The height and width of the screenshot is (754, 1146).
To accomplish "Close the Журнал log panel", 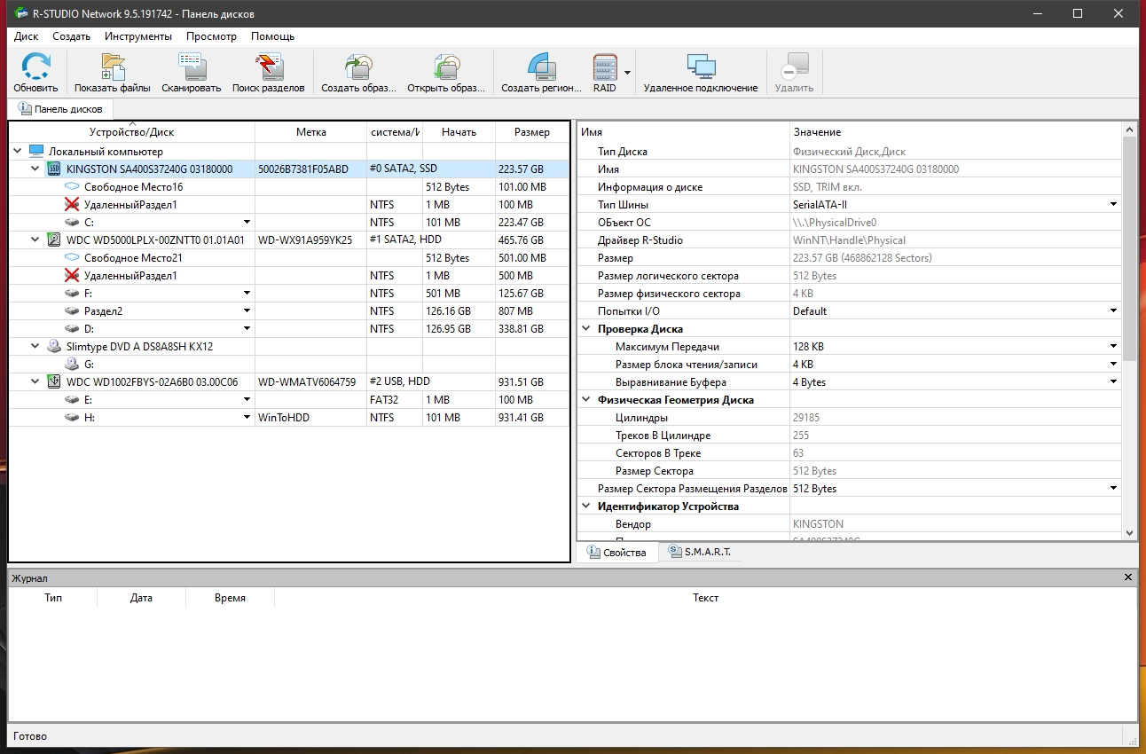I will 1128,577.
